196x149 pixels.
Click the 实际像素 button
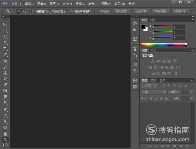point(121,11)
